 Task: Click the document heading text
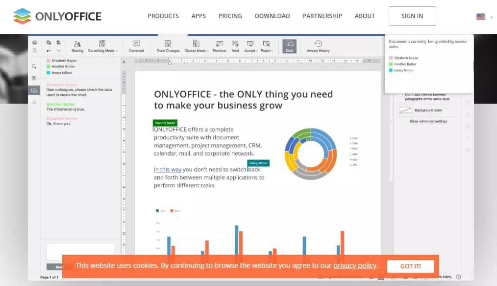[x=244, y=100]
